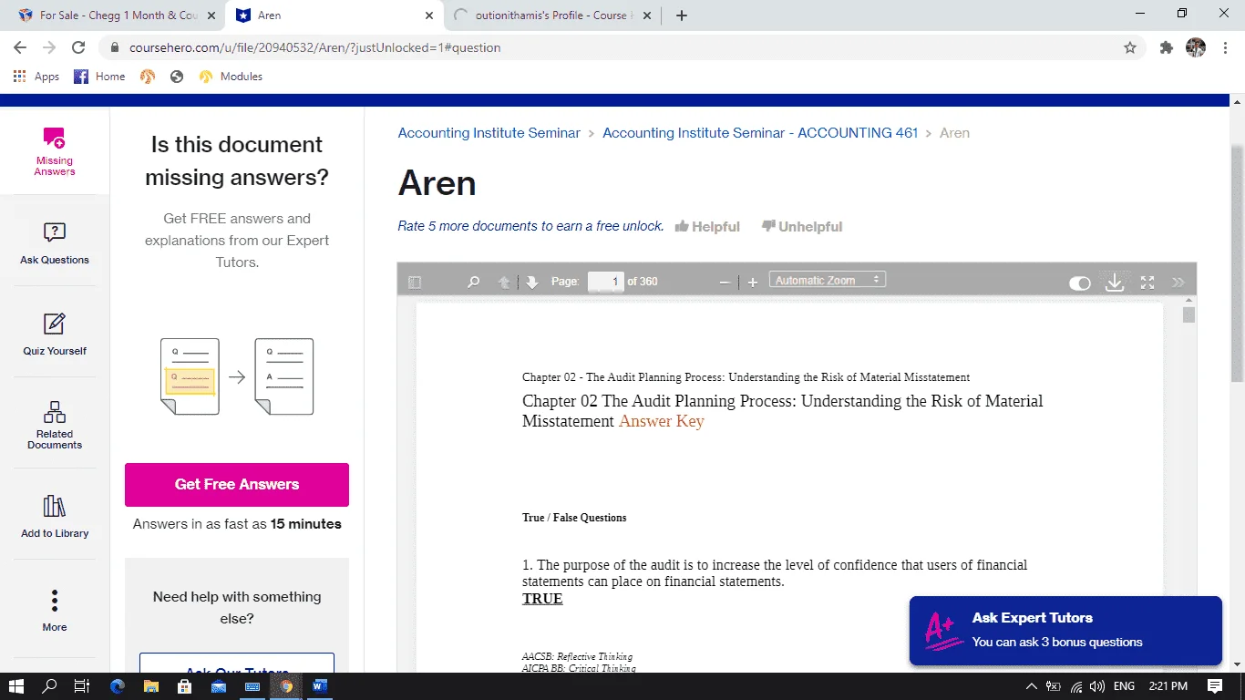Image resolution: width=1245 pixels, height=700 pixels.
Task: Zoom in the document with plus
Action: coord(753,283)
